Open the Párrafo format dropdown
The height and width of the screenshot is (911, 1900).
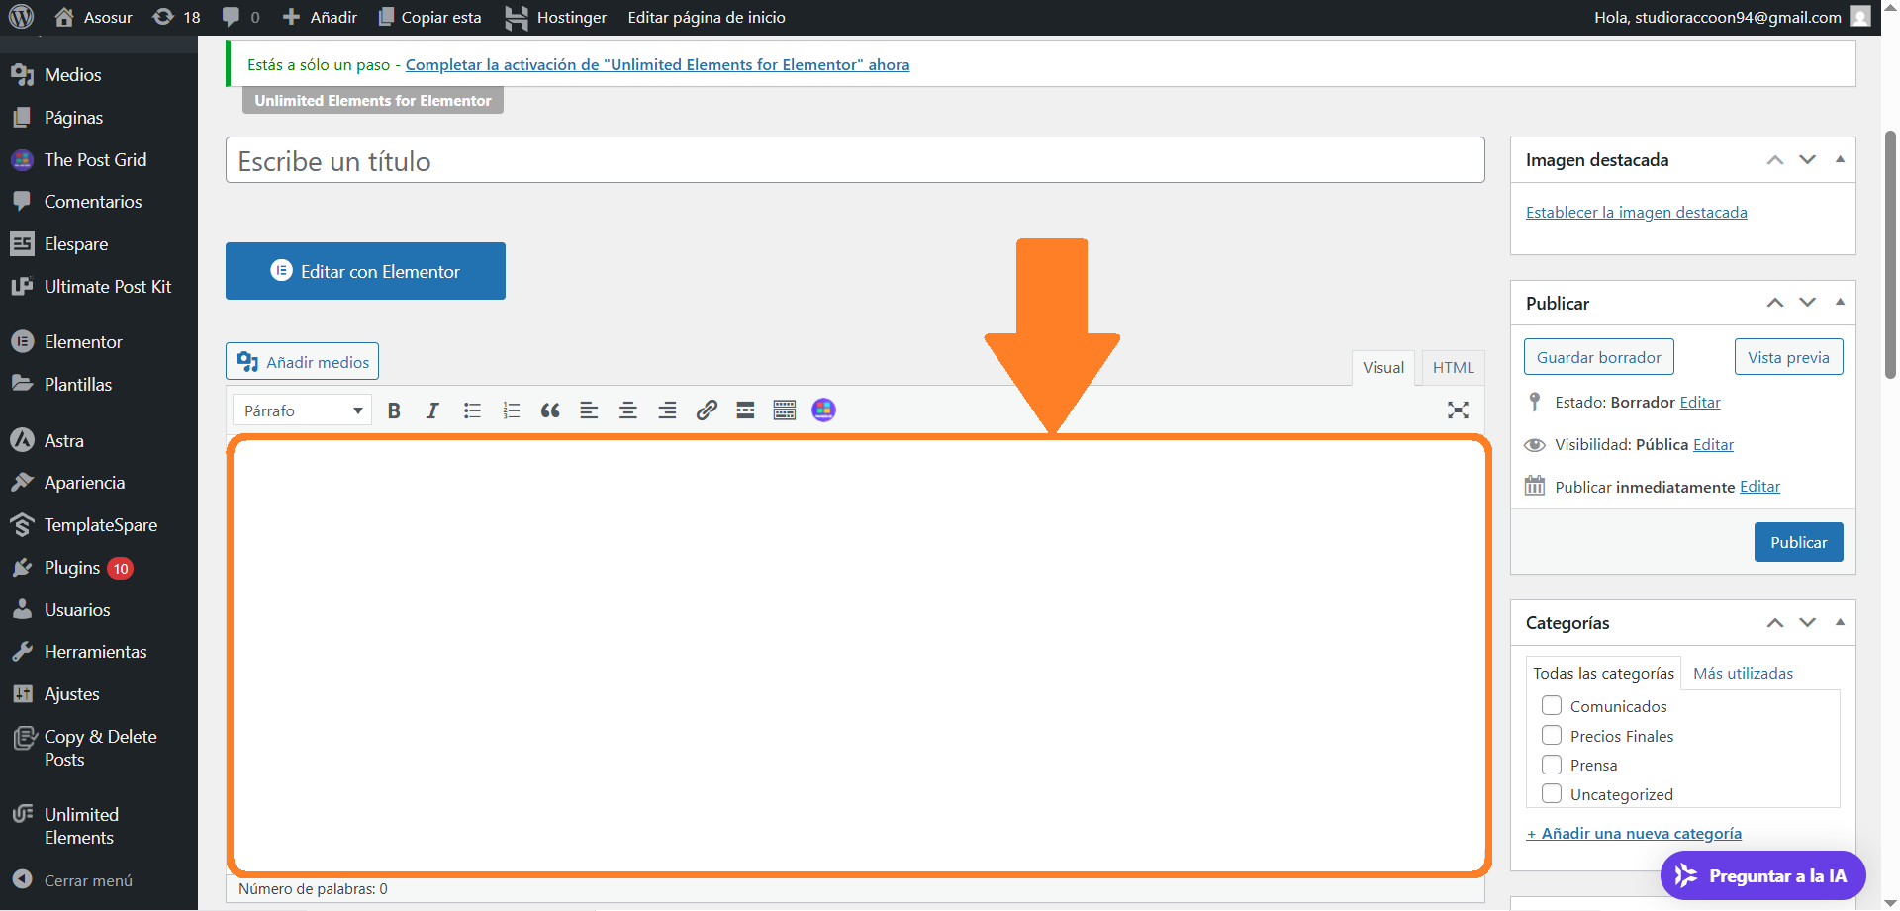point(302,410)
